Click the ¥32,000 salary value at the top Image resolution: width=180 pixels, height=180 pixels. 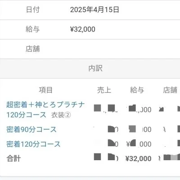click(83, 29)
